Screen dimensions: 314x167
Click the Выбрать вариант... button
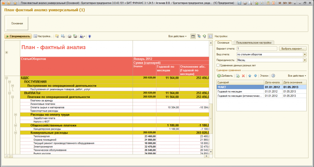coord(293,49)
